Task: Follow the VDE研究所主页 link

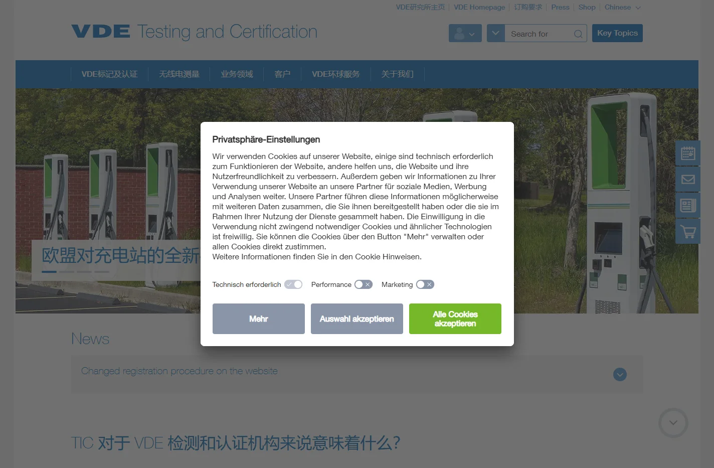Action: (420, 7)
